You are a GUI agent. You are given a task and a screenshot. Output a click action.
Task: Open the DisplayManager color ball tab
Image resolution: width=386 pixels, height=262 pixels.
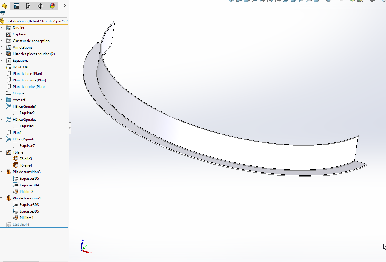pos(52,6)
